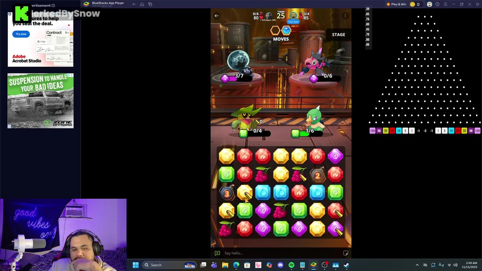
Task: Expand the system tray hidden icons chevron
Action: (417, 265)
